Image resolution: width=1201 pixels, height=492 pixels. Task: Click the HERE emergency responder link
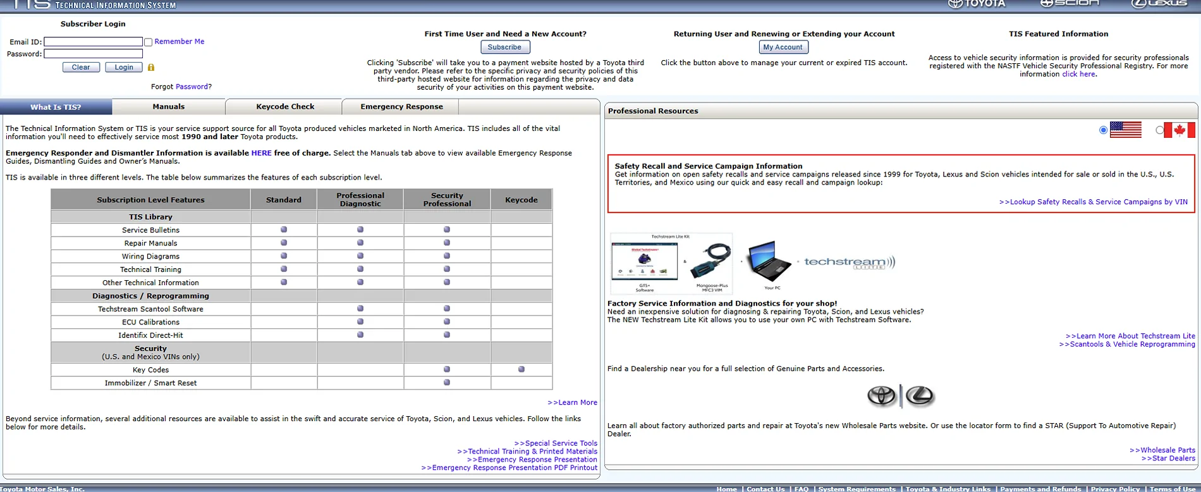tap(261, 153)
